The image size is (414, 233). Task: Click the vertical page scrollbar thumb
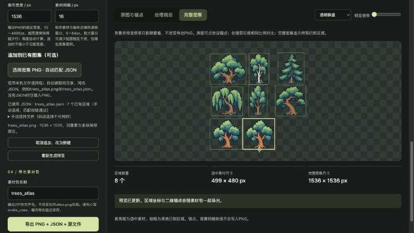[411, 182]
